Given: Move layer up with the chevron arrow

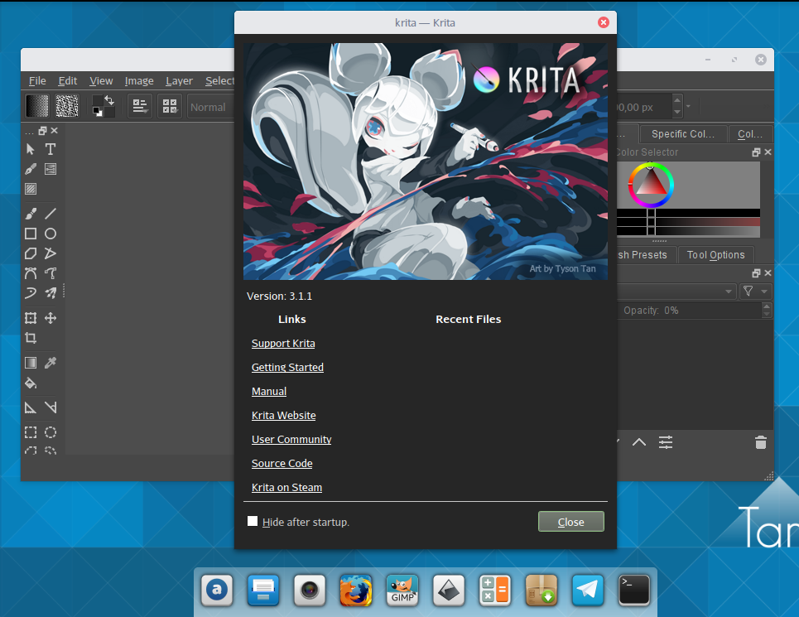Looking at the screenshot, I should pos(639,442).
